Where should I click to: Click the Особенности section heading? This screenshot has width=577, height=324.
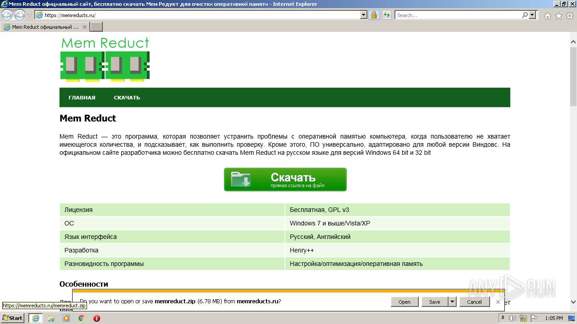(84, 284)
